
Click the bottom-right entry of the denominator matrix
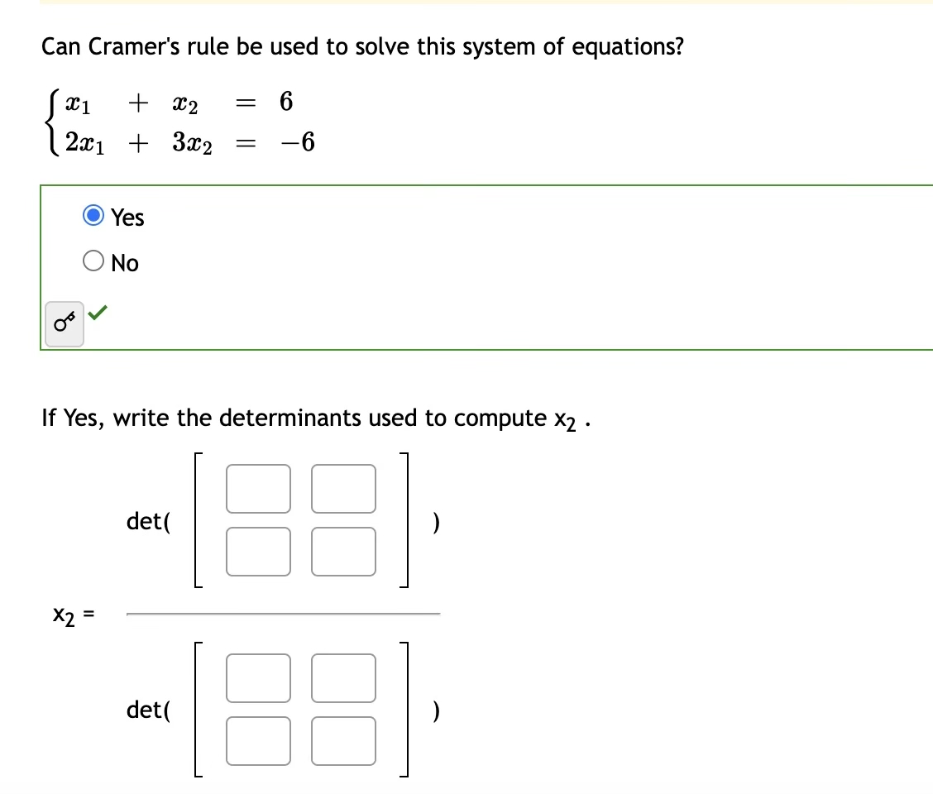343,740
